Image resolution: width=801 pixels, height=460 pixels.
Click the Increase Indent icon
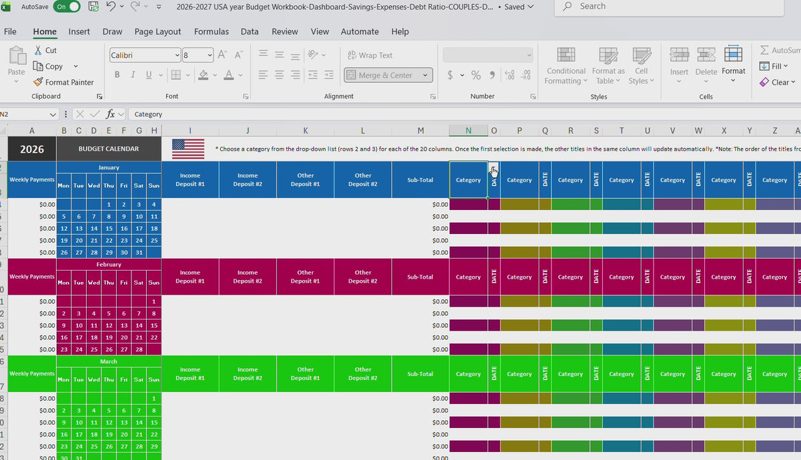(328, 75)
